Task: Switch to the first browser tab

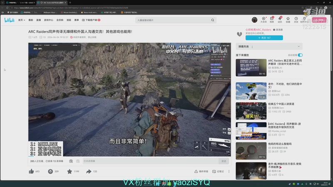Action: [x=20, y=2]
